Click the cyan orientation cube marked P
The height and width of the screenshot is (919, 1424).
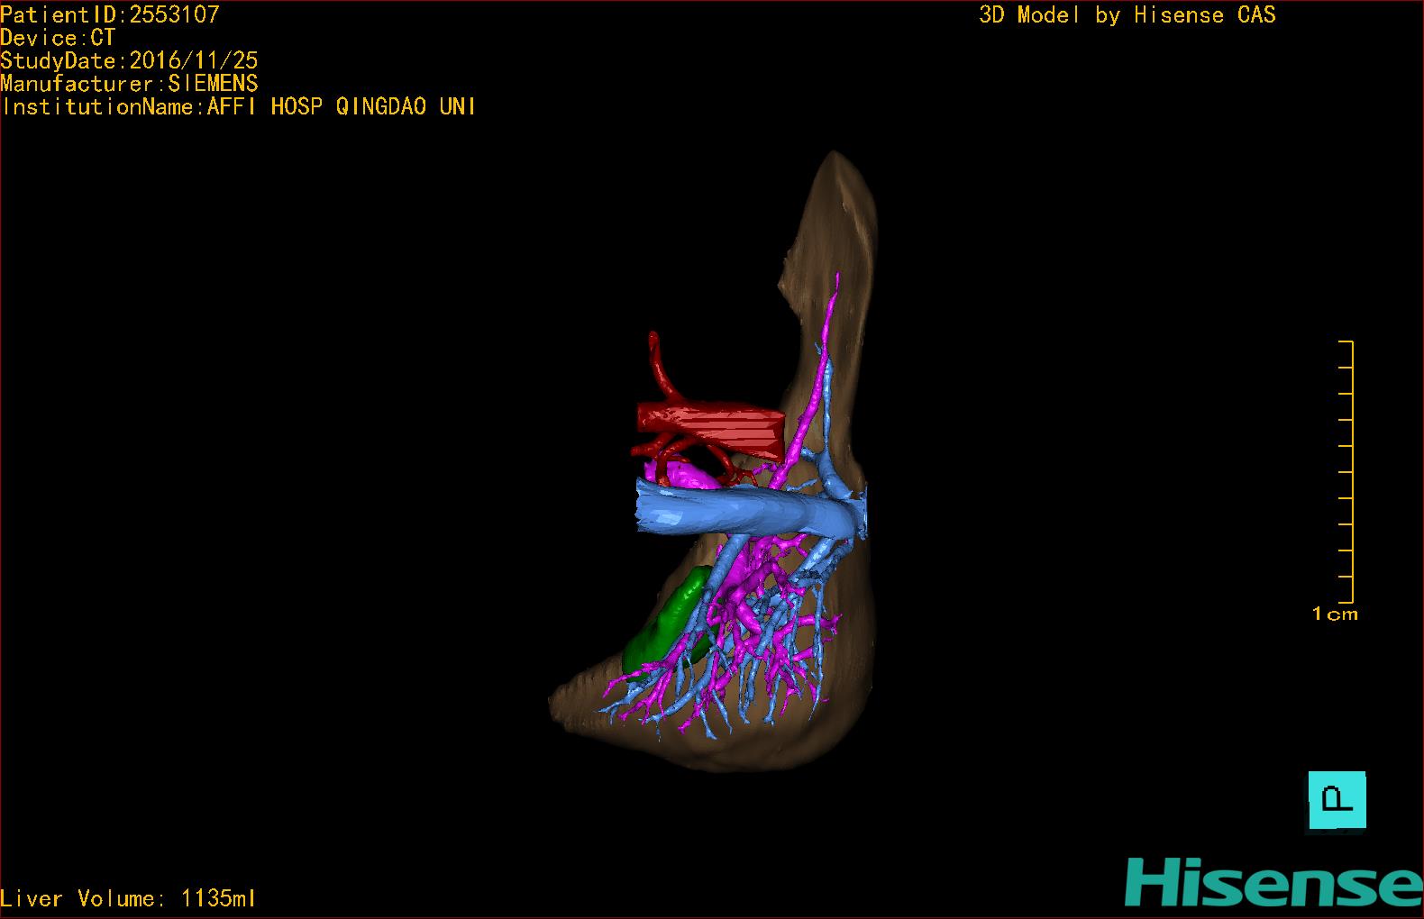[1337, 800]
